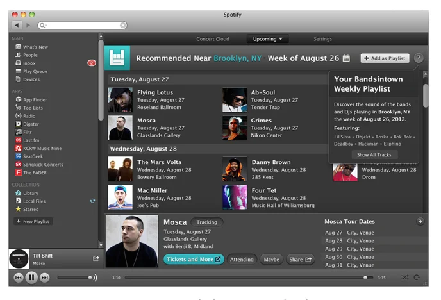The width and height of the screenshot is (441, 300).
Task: Open the Filtr app
Action: coord(28,132)
